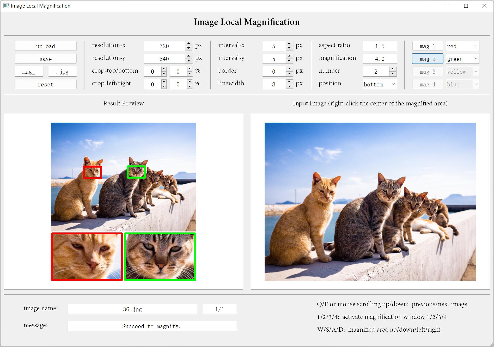Click the resolution-y value 540 field
Image resolution: width=494 pixels, height=347 pixels.
tap(164, 59)
